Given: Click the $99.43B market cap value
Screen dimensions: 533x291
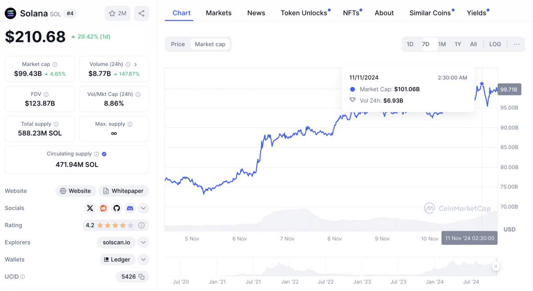Looking at the screenshot, I should pos(28,73).
